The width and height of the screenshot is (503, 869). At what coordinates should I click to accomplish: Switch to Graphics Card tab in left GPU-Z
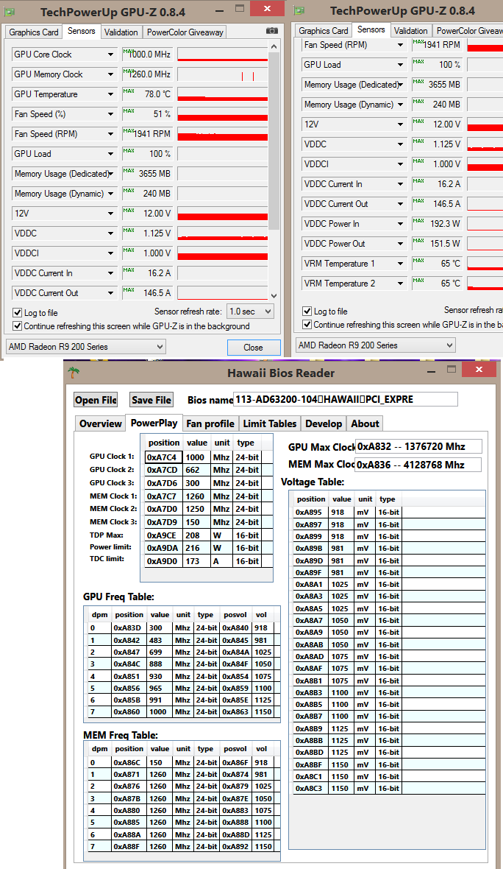34,32
